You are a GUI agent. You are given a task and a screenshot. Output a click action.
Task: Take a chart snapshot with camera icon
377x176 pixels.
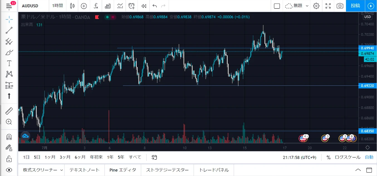340,6
